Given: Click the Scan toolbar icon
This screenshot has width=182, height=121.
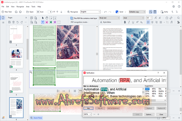Looking at the screenshot, I should (40, 12).
